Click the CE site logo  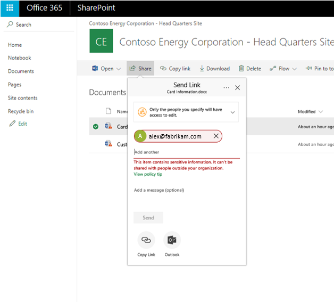click(x=101, y=41)
